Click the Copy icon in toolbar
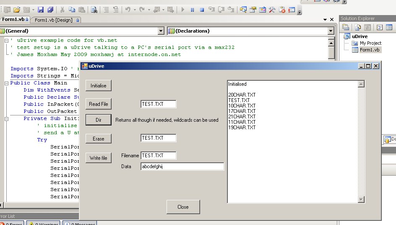The width and height of the screenshot is (396, 225). coord(72,10)
